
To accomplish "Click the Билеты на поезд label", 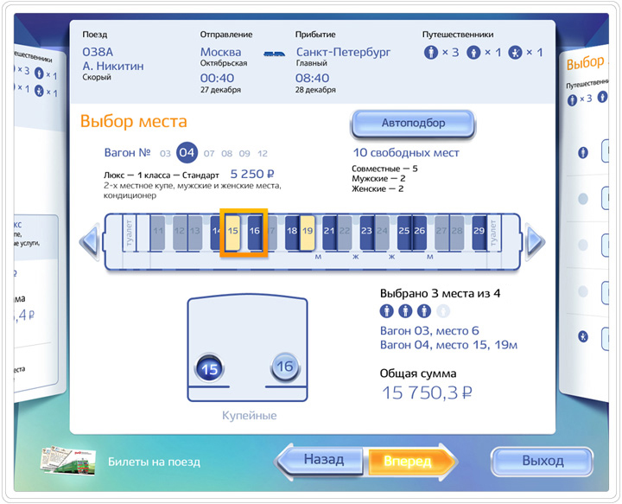I will (x=154, y=462).
